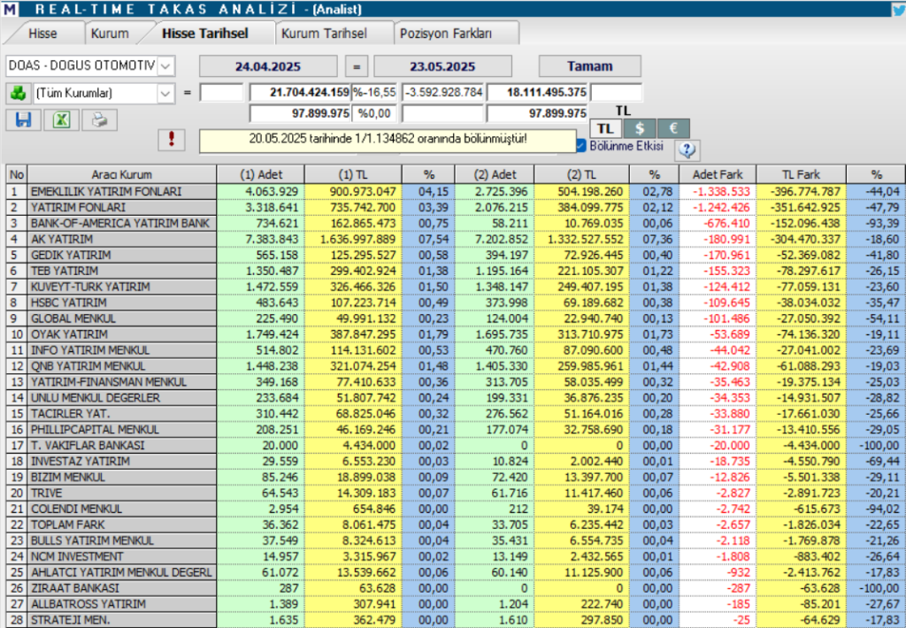Click the blue floppy disk save icon
The image size is (906, 628).
24,120
